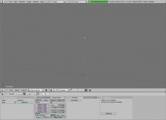The image size is (166, 120).
Task: Select the Scene context icon in Panels
Action: 30,94
